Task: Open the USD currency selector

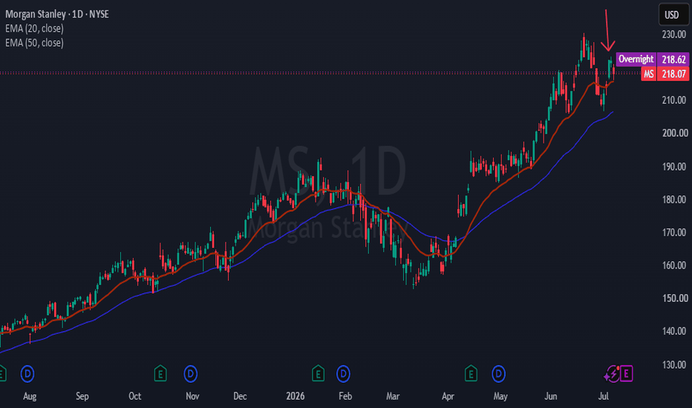Action: pyautogui.click(x=672, y=15)
